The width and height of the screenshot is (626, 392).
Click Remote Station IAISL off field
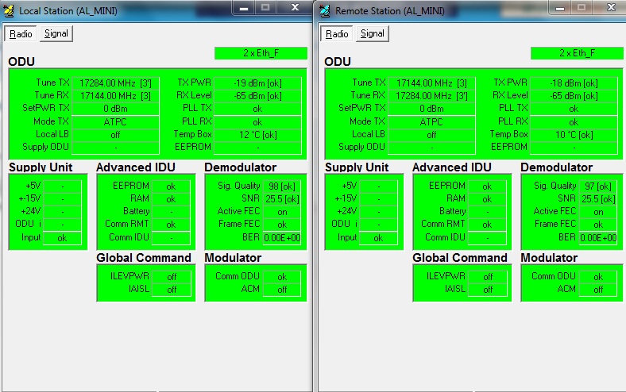click(x=488, y=290)
